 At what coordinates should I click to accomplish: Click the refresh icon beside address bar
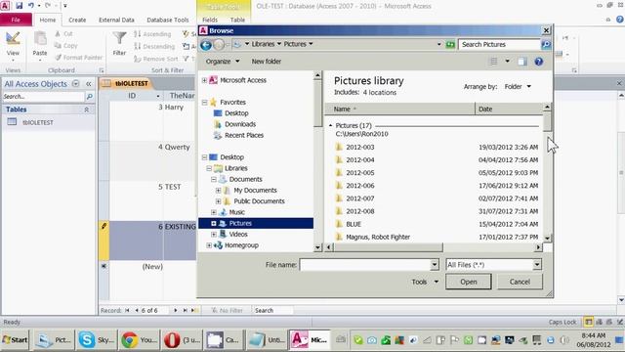click(450, 44)
